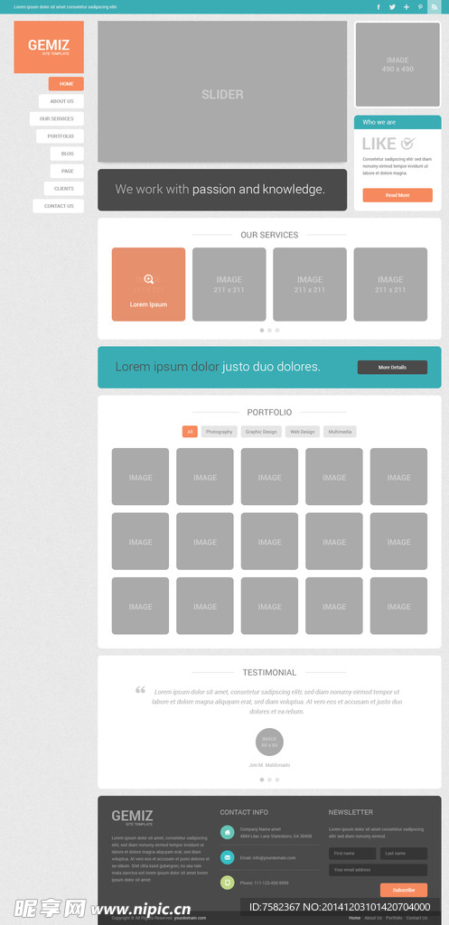Screen dimensions: 449x925
Task: Select the second testimonial pagination dot
Action: click(269, 780)
